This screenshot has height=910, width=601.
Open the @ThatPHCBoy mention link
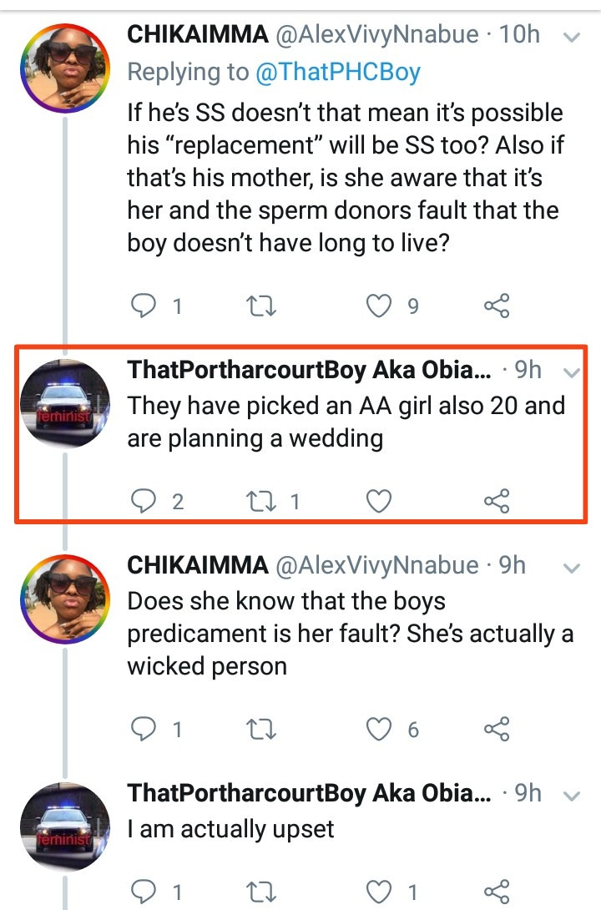(x=338, y=73)
